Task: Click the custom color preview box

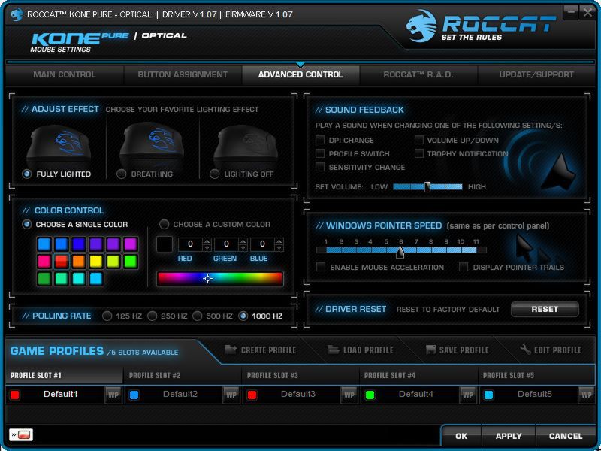Action: coord(165,244)
